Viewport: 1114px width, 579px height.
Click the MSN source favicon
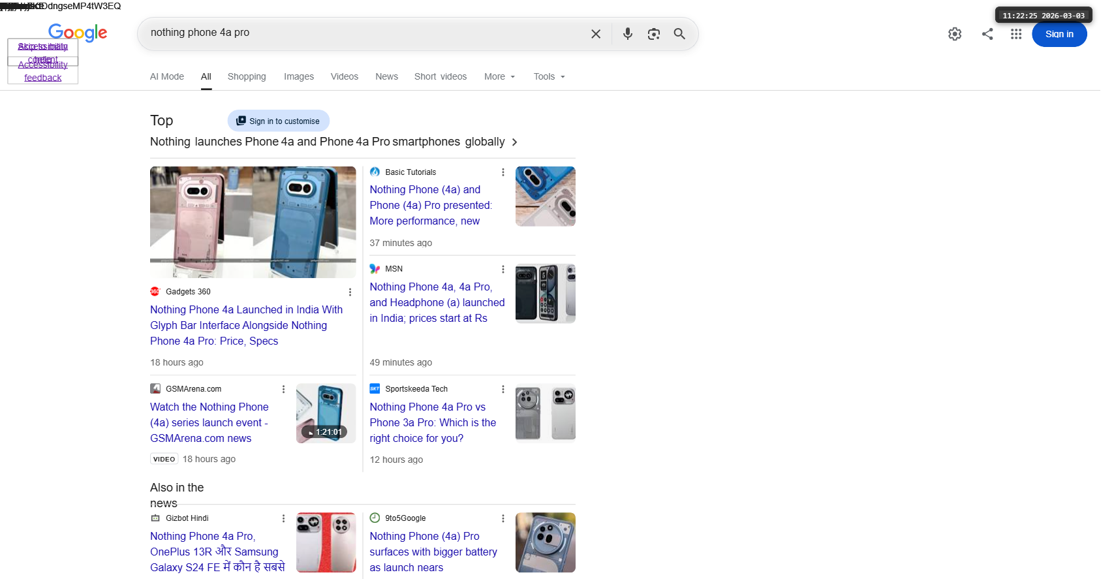pos(375,269)
